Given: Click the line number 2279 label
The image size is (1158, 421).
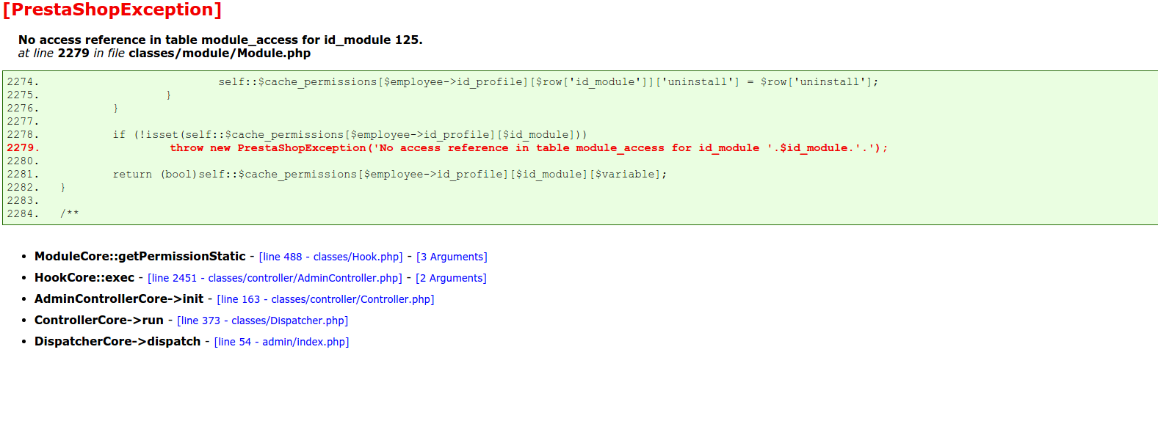Looking at the screenshot, I should [x=23, y=148].
